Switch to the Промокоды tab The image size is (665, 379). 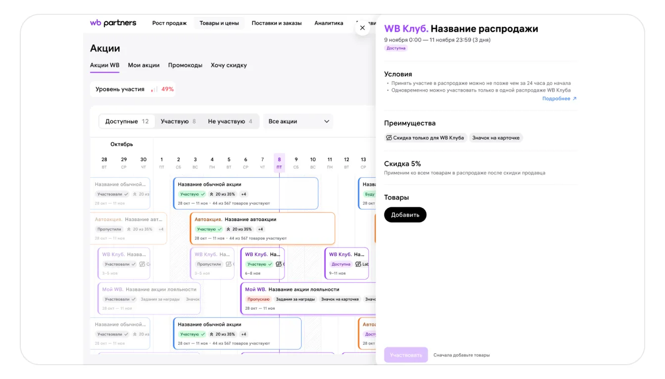185,65
